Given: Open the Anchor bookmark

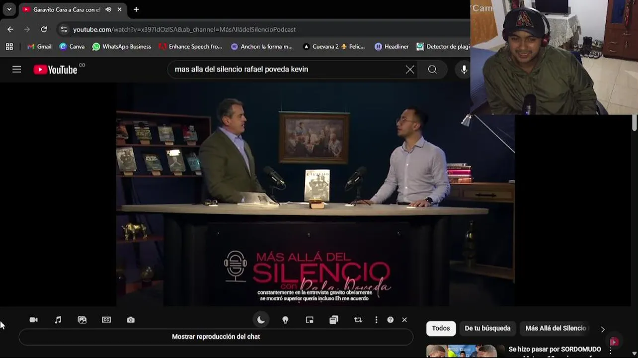Looking at the screenshot, I should (x=262, y=46).
